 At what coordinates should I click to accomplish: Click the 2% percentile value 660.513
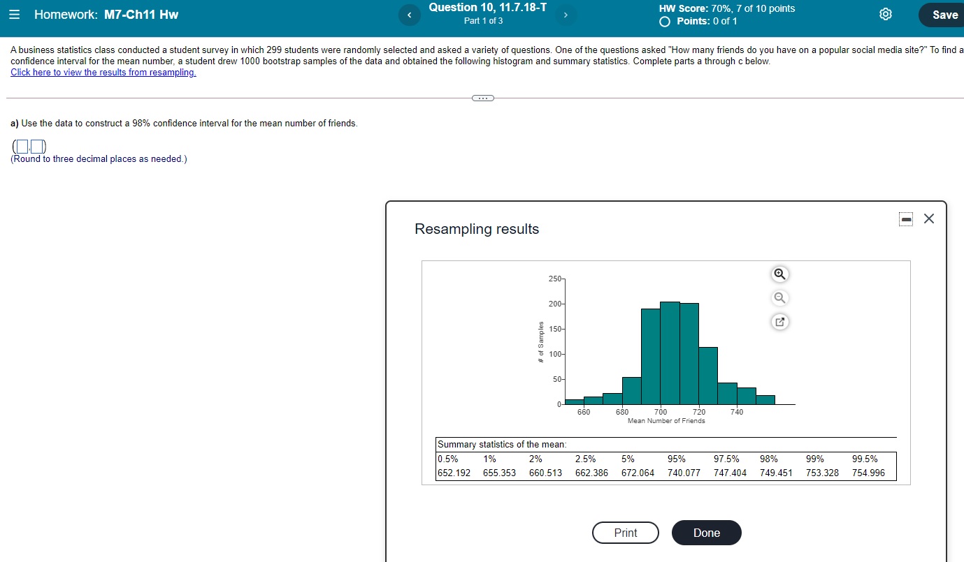tap(545, 473)
